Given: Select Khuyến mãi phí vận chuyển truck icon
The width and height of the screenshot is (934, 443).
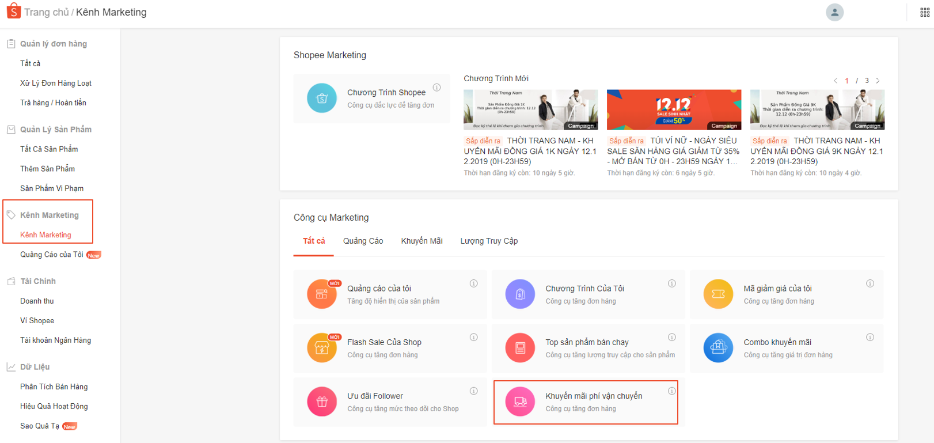Looking at the screenshot, I should coord(520,402).
